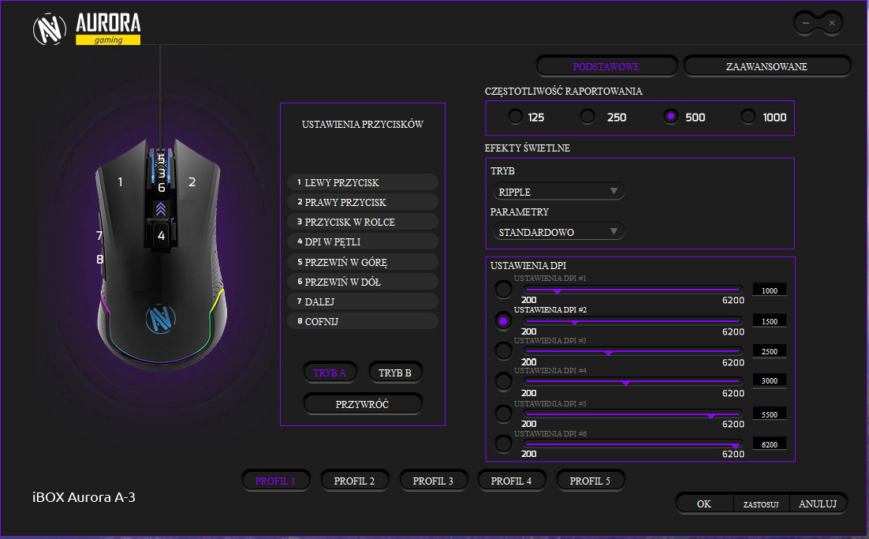Select the 125 polling rate option
The height and width of the screenshot is (539, 869).
tap(516, 117)
